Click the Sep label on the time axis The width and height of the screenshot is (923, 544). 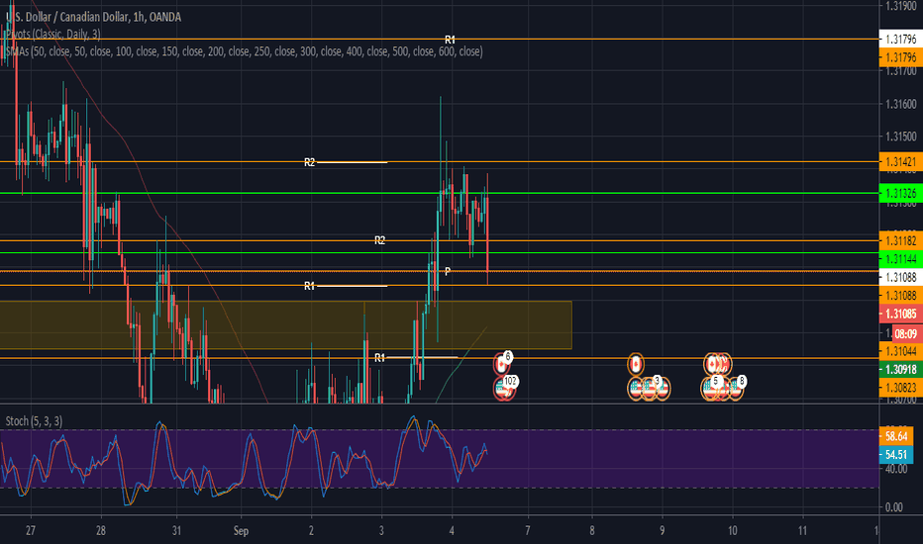pyautogui.click(x=241, y=531)
